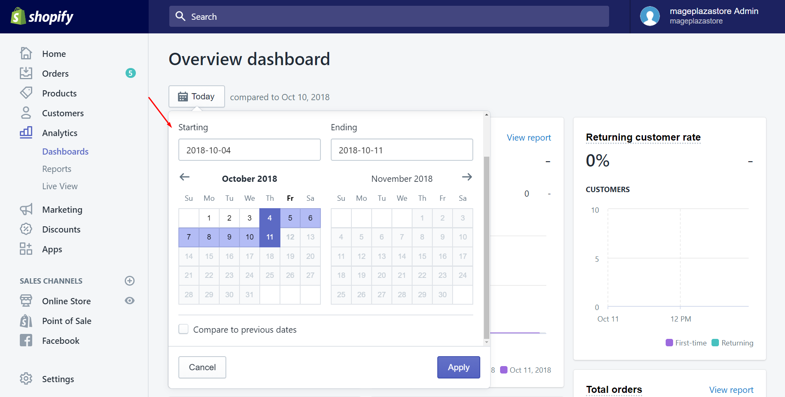Select October 4 in the calendar
The width and height of the screenshot is (785, 397).
pos(270,218)
